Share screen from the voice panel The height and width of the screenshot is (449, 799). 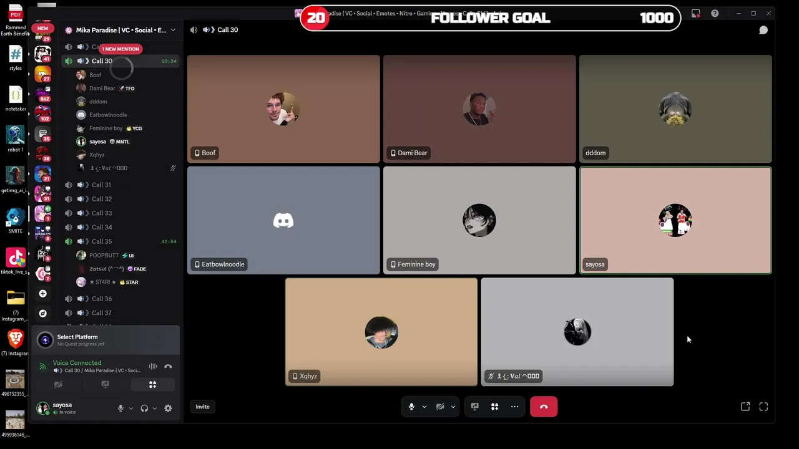(x=105, y=385)
